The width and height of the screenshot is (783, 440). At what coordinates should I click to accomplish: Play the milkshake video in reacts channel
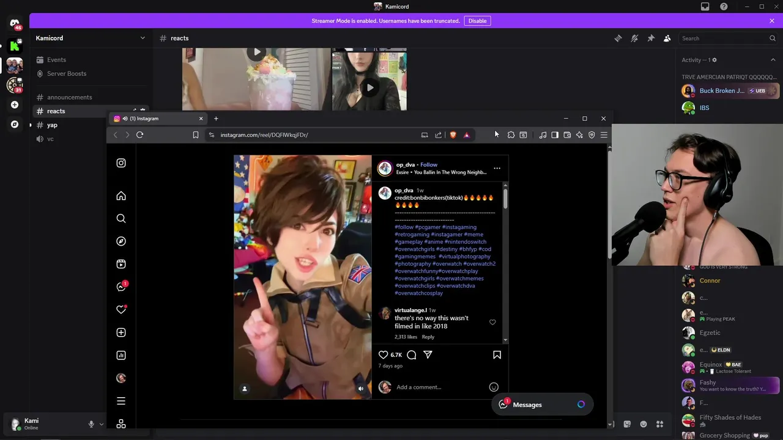point(258,53)
